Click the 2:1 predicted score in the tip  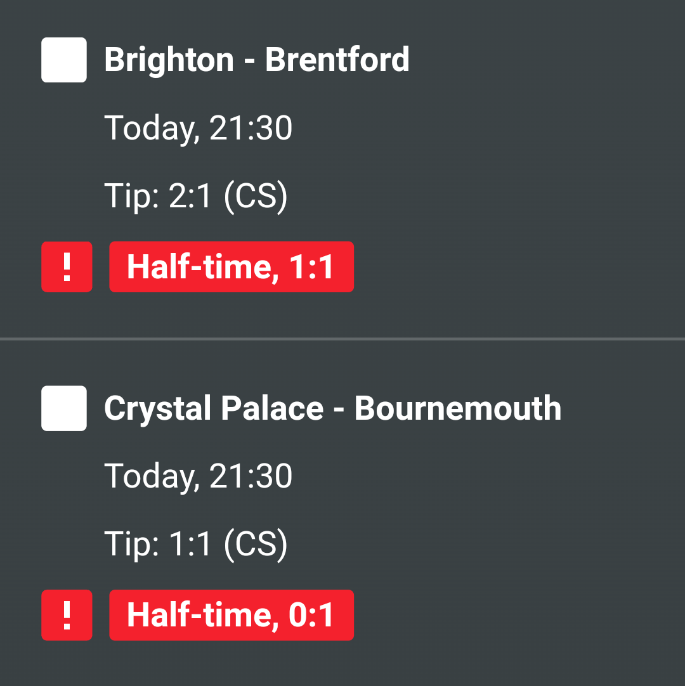click(x=190, y=197)
